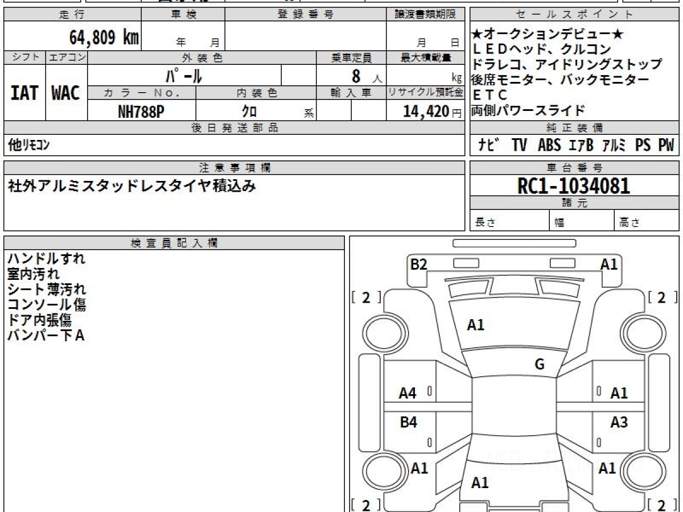Viewport: 683px width, 512px height.
Task: Select the inspector note "ドア内張傷"
Action: pyautogui.click(x=39, y=320)
